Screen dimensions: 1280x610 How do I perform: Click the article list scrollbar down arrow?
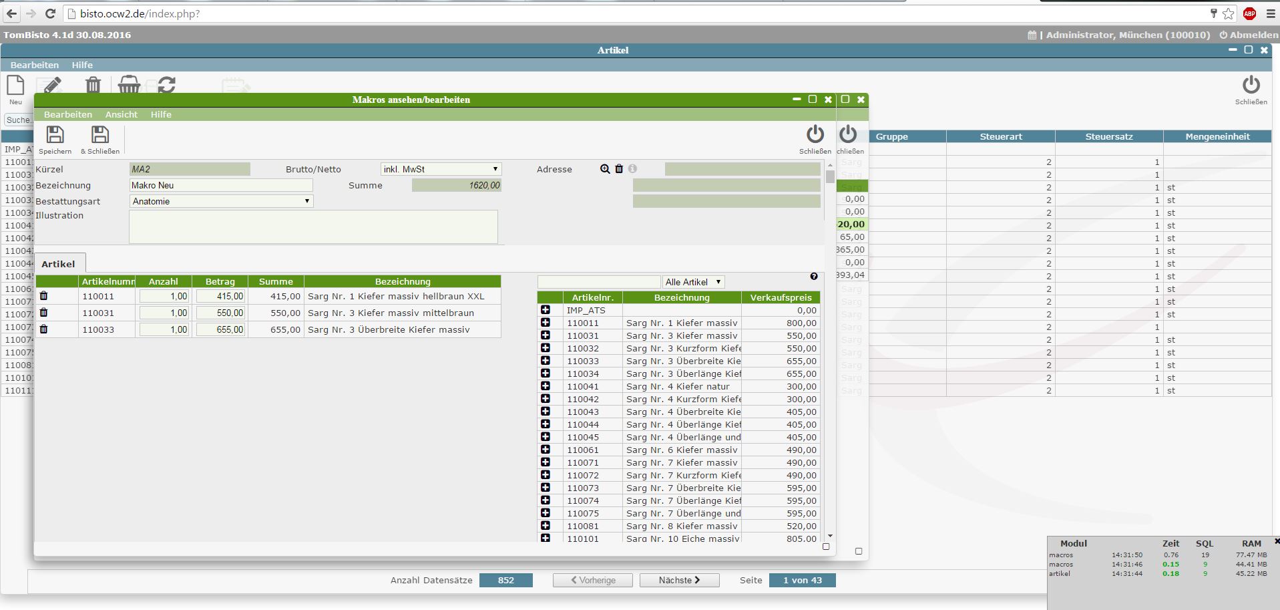point(830,535)
